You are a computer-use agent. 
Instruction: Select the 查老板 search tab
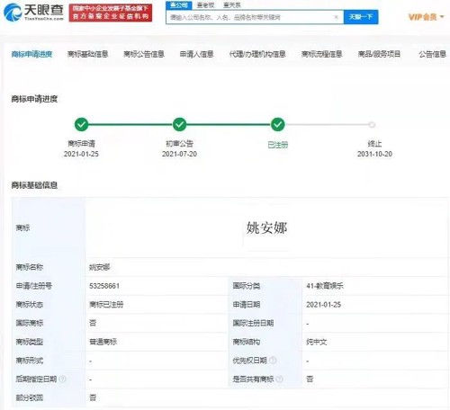coord(205,5)
